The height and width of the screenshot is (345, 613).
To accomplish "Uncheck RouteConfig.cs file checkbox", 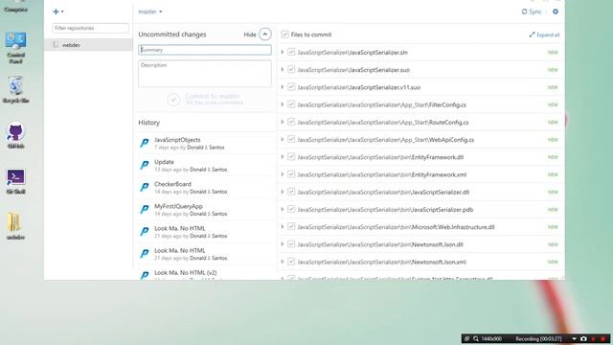I will click(x=291, y=122).
